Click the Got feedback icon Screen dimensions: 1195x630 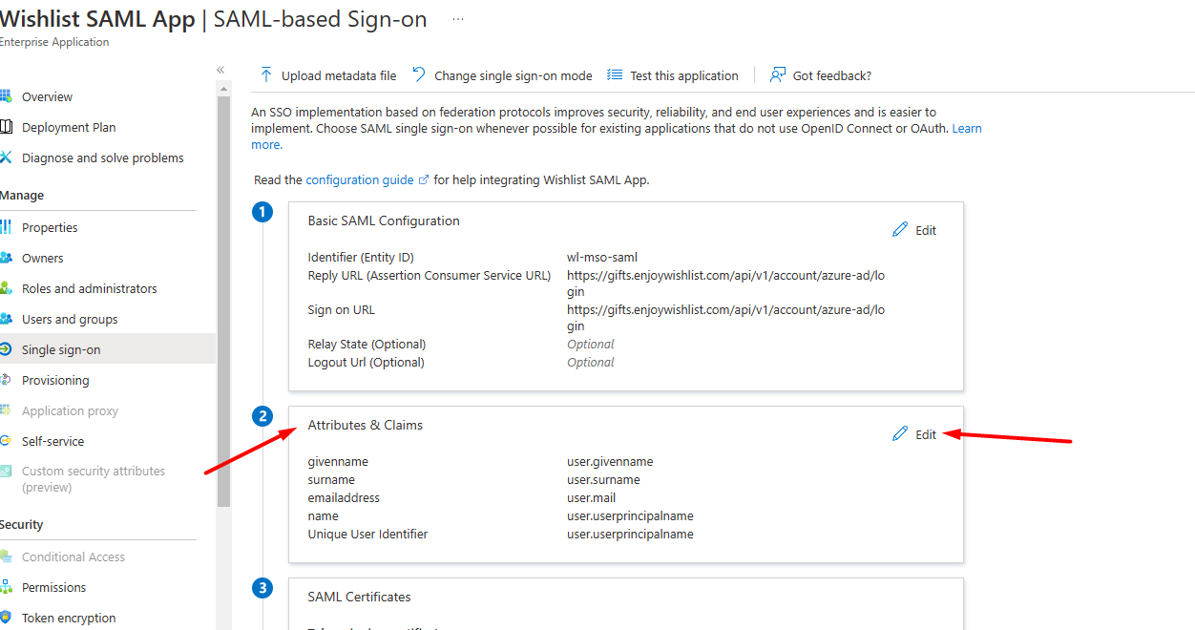[778, 74]
